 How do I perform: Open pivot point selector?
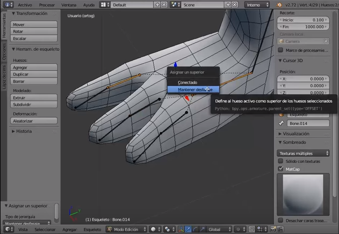point(169,229)
